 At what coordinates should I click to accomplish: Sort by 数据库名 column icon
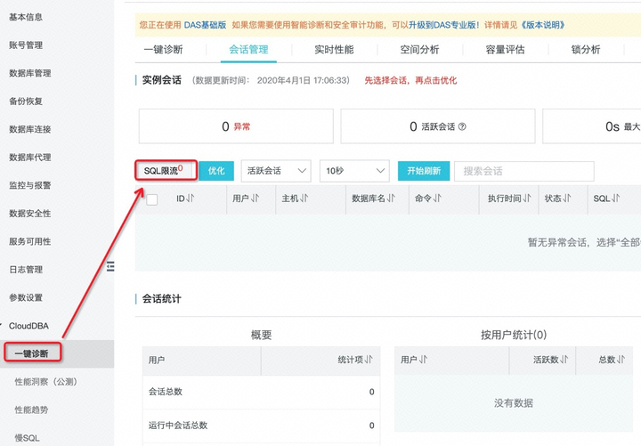click(391, 199)
